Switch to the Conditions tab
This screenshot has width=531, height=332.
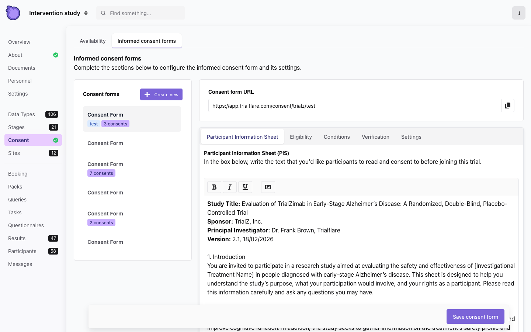pyautogui.click(x=337, y=137)
